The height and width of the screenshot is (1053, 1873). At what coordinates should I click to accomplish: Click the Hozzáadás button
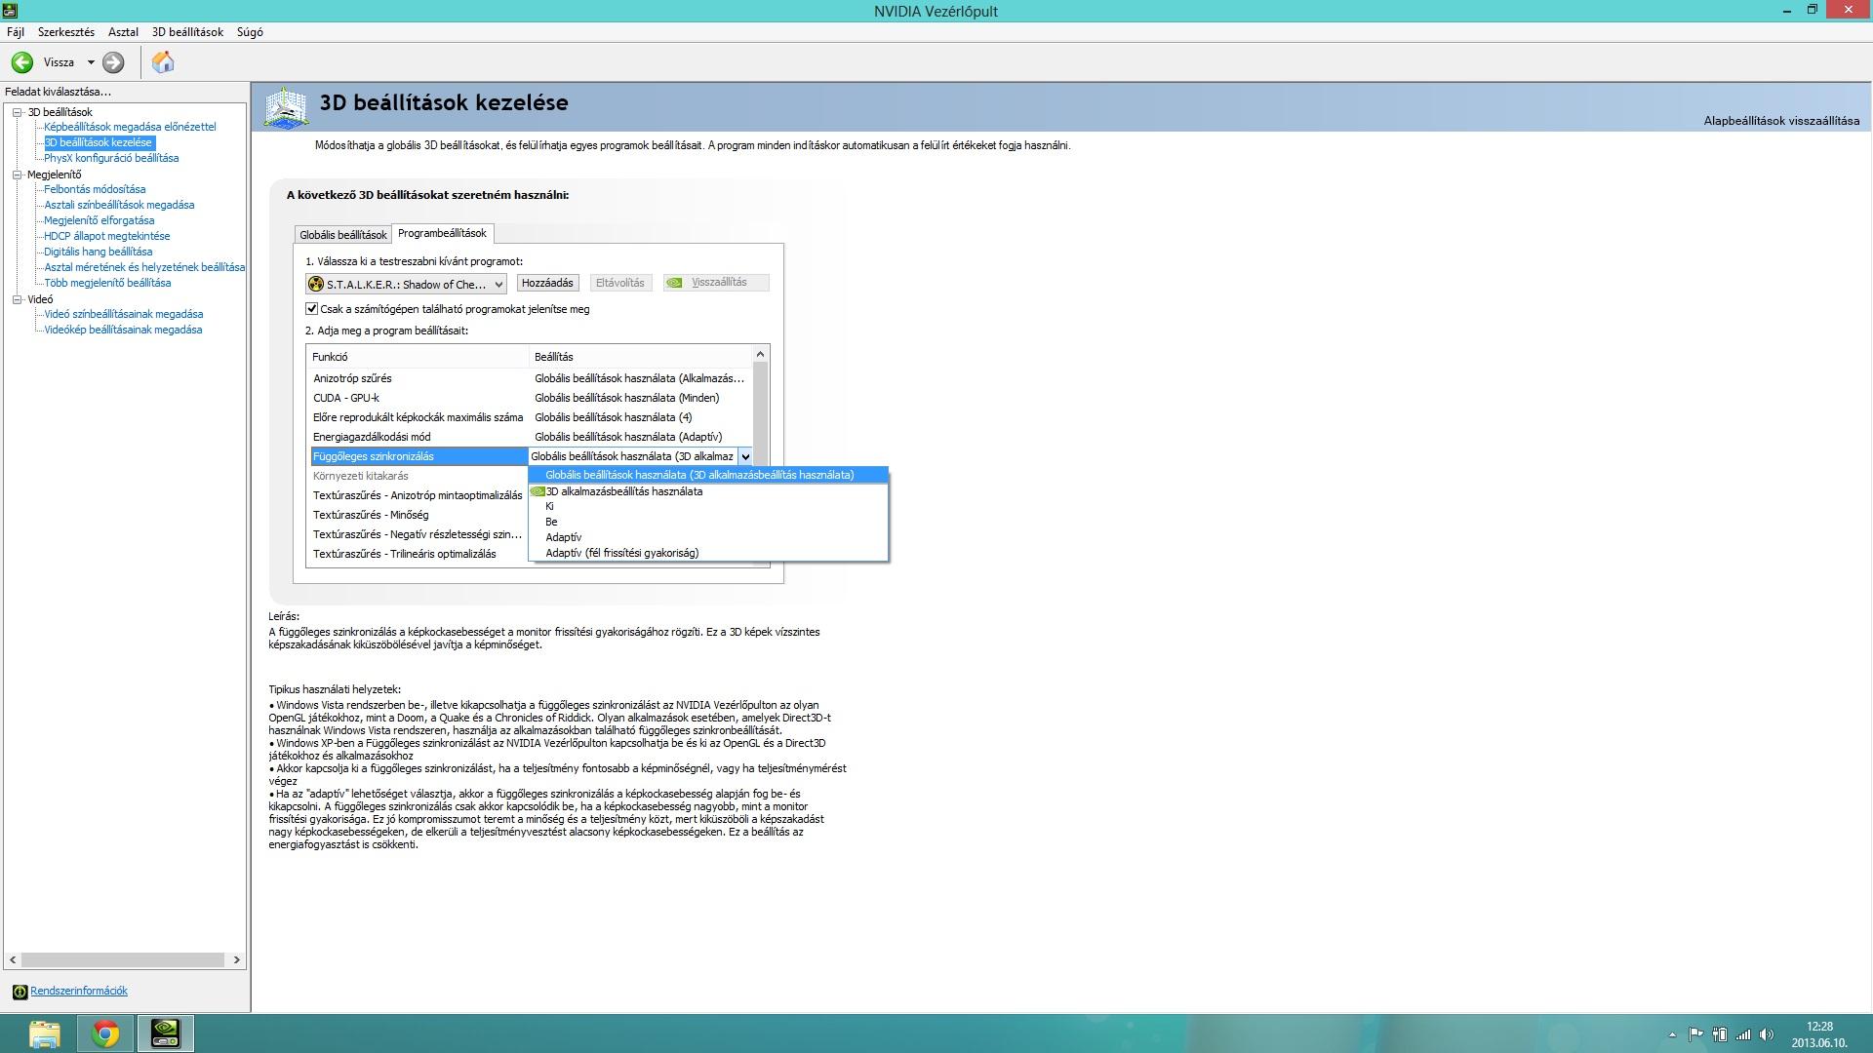(x=547, y=283)
